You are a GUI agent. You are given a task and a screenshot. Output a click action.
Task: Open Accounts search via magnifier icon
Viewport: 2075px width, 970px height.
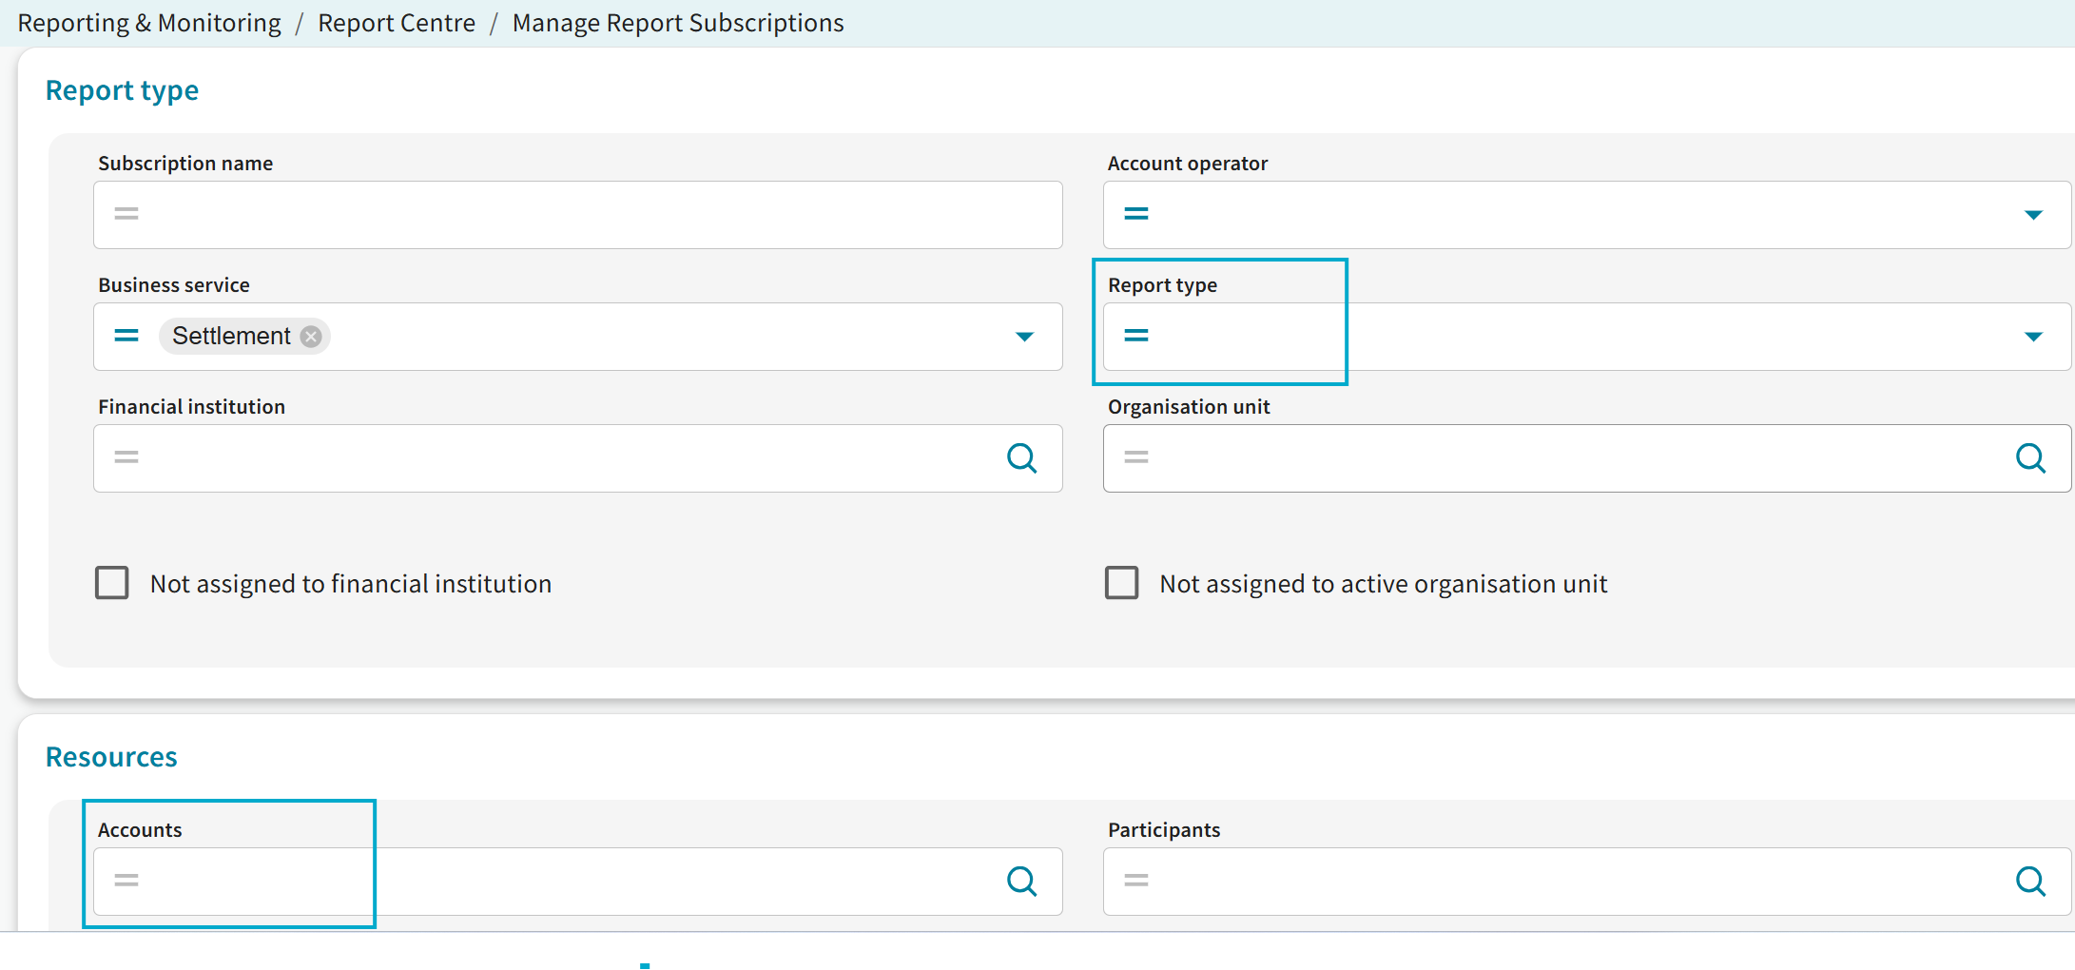(1022, 882)
